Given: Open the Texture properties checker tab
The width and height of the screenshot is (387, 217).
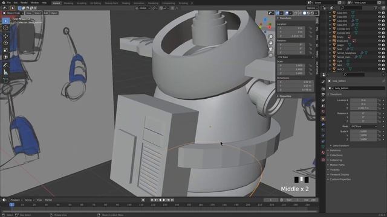Looking at the screenshot, I should click(323, 160).
